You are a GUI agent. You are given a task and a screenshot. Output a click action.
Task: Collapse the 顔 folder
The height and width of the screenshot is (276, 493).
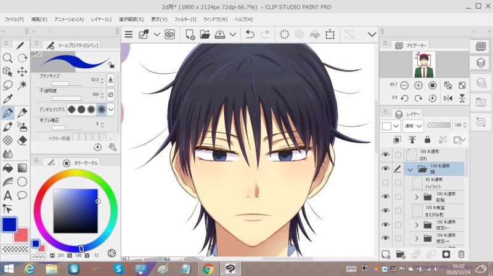coord(410,170)
